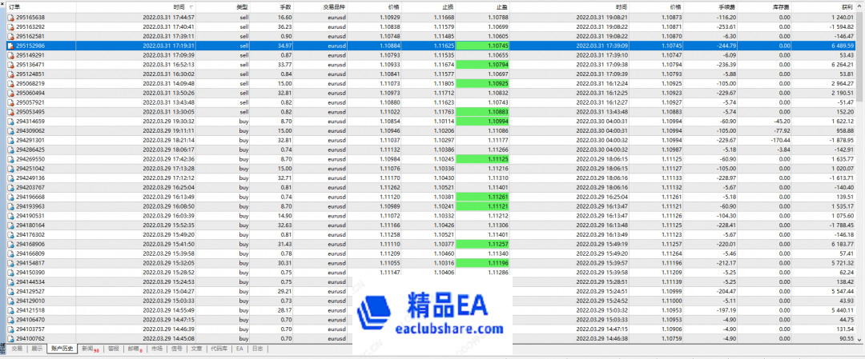This screenshot has width=865, height=359.
Task: Open the 新闻 tab
Action: click(90, 349)
